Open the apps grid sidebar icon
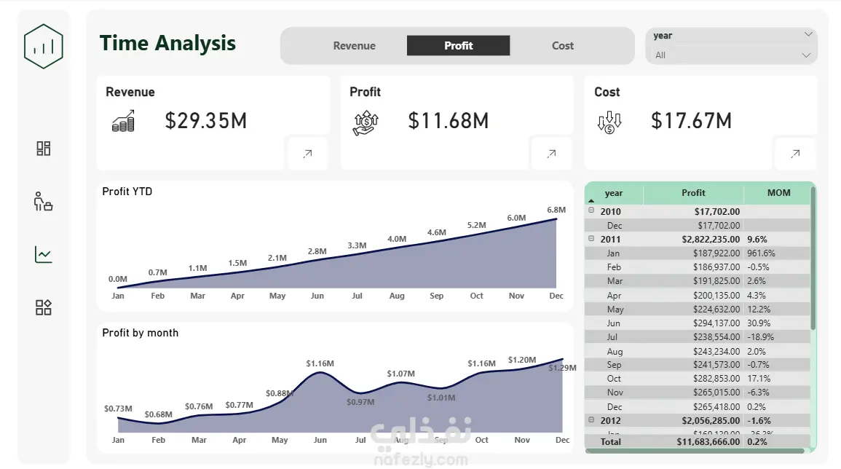This screenshot has height=469, width=841. [44, 307]
